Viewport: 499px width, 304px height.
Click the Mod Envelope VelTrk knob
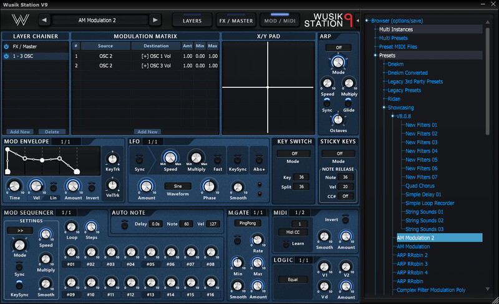pyautogui.click(x=112, y=185)
